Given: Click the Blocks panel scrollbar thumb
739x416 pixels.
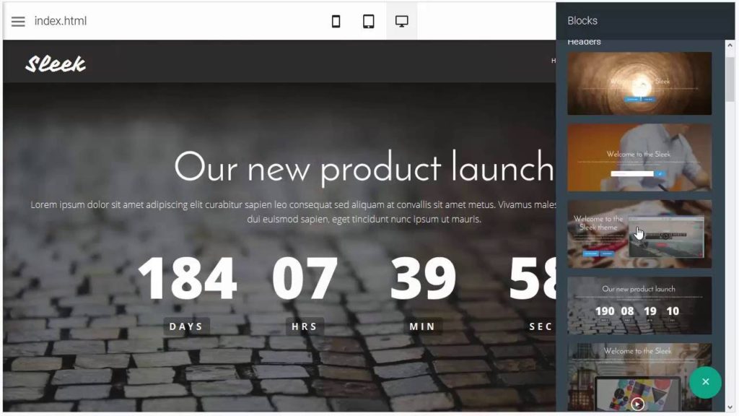Looking at the screenshot, I should [x=730, y=79].
